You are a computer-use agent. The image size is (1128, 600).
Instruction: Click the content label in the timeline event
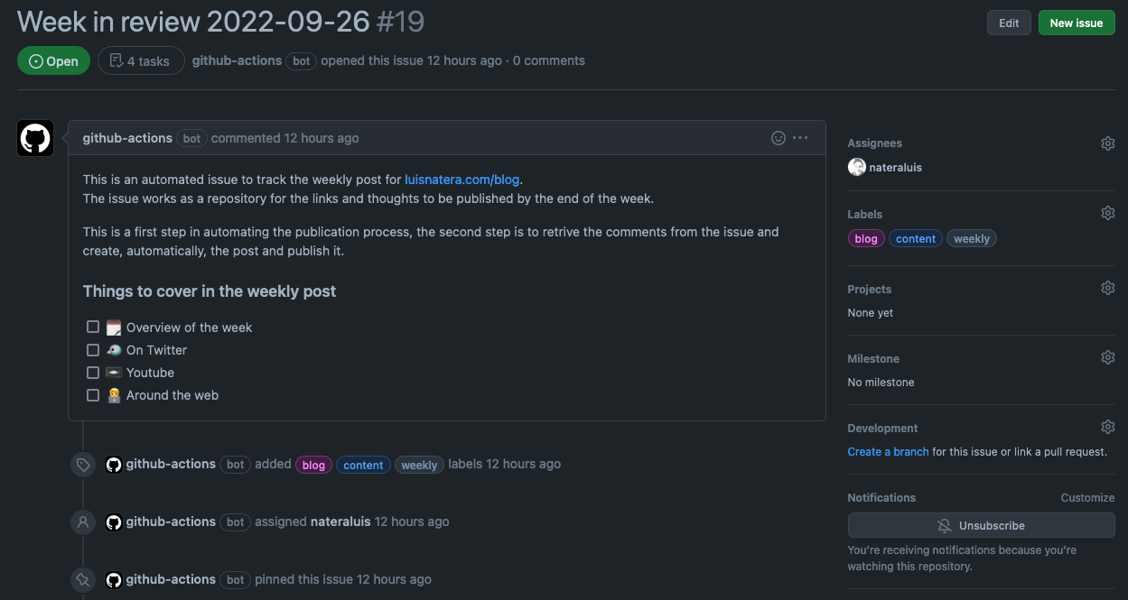click(363, 466)
